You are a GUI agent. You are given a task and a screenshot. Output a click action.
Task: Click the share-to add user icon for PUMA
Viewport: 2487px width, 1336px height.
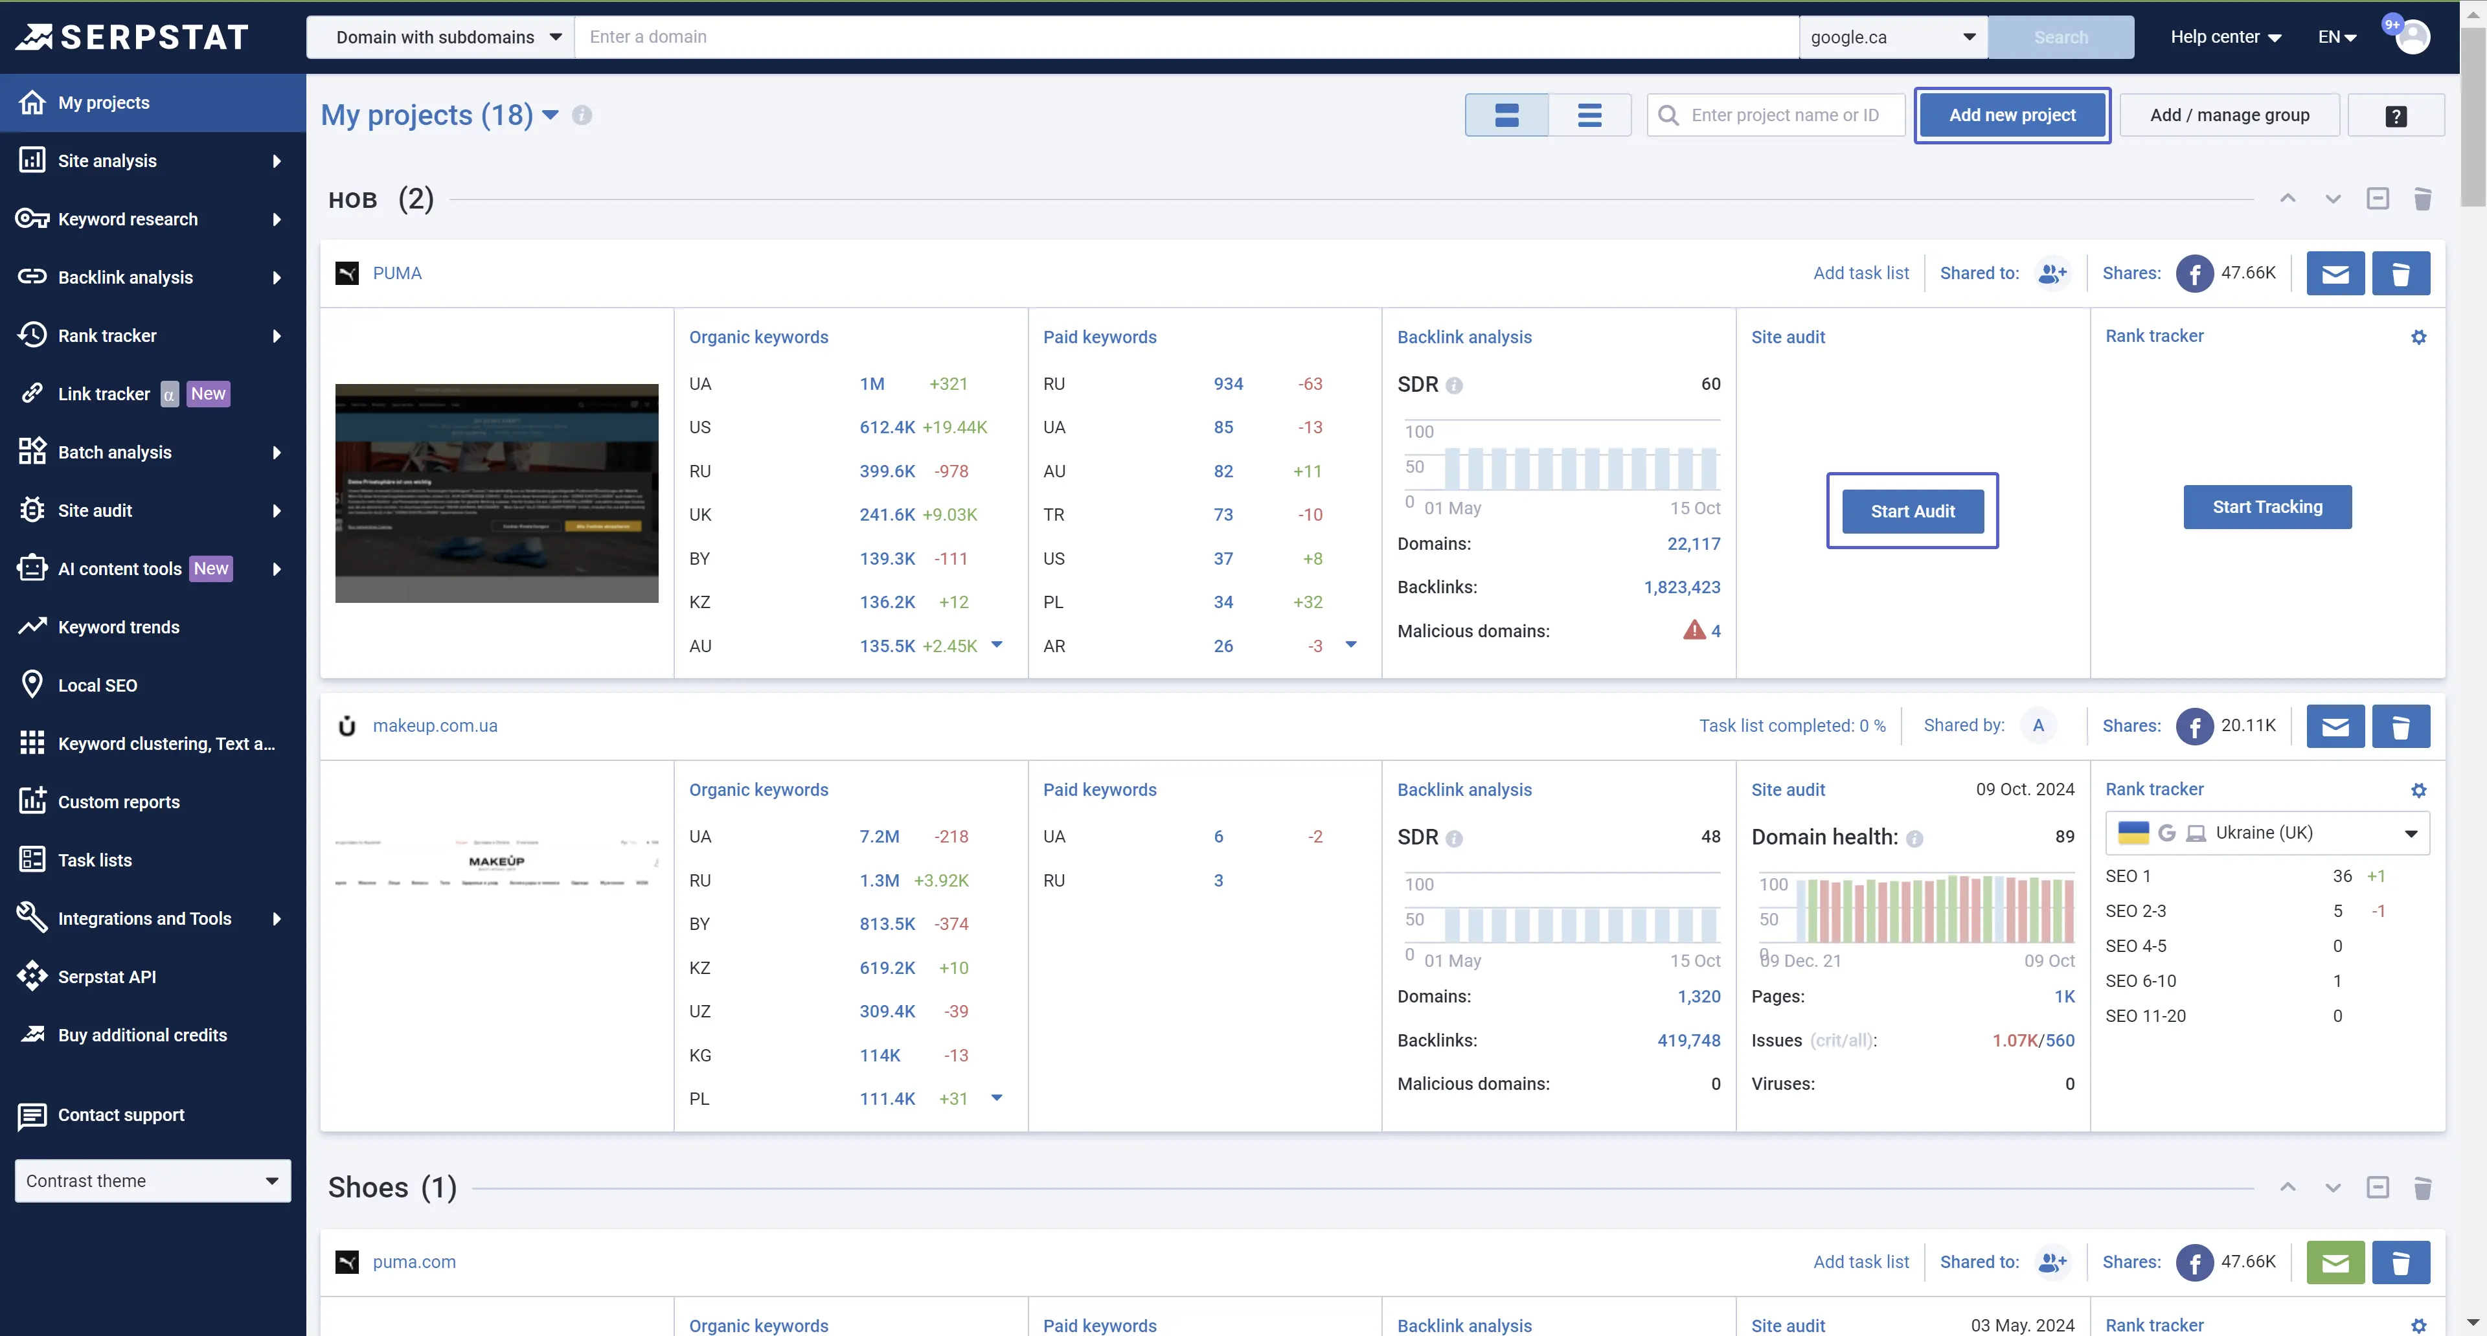tap(2052, 273)
